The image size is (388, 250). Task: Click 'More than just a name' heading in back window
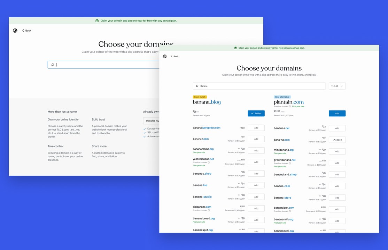(62, 112)
